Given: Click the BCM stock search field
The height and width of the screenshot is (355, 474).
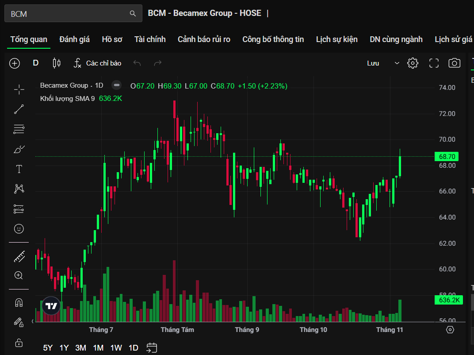Looking at the screenshot, I should 69,14.
